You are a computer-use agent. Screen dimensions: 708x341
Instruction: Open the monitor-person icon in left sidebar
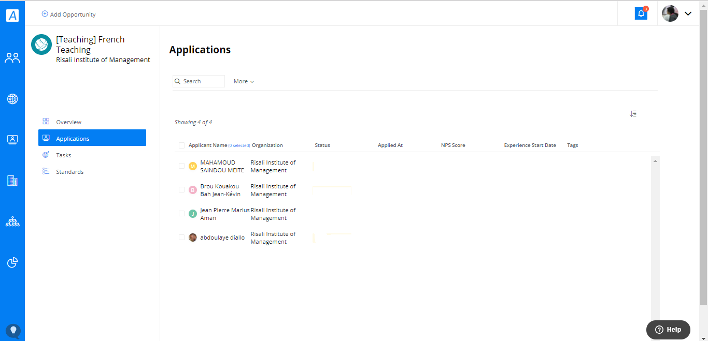[12, 140]
